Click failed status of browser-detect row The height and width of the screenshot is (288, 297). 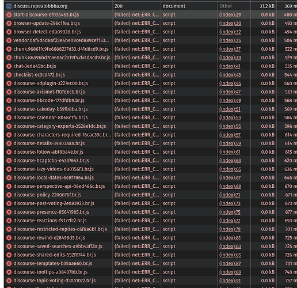click(136, 32)
